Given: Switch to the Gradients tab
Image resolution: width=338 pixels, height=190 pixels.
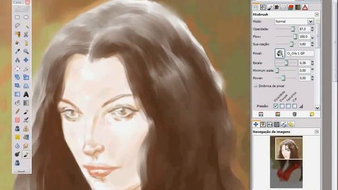Looking at the screenshot, I should [x=298, y=7].
